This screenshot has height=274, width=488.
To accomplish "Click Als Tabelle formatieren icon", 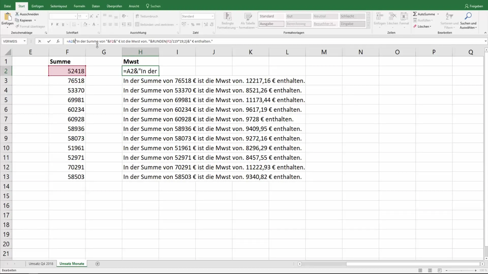I will point(248,16).
